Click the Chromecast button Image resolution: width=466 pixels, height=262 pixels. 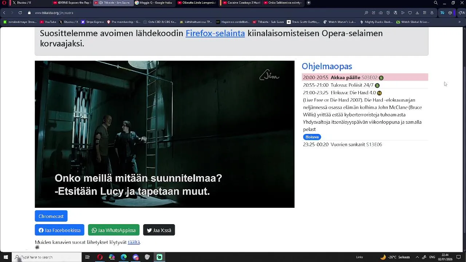click(x=51, y=216)
